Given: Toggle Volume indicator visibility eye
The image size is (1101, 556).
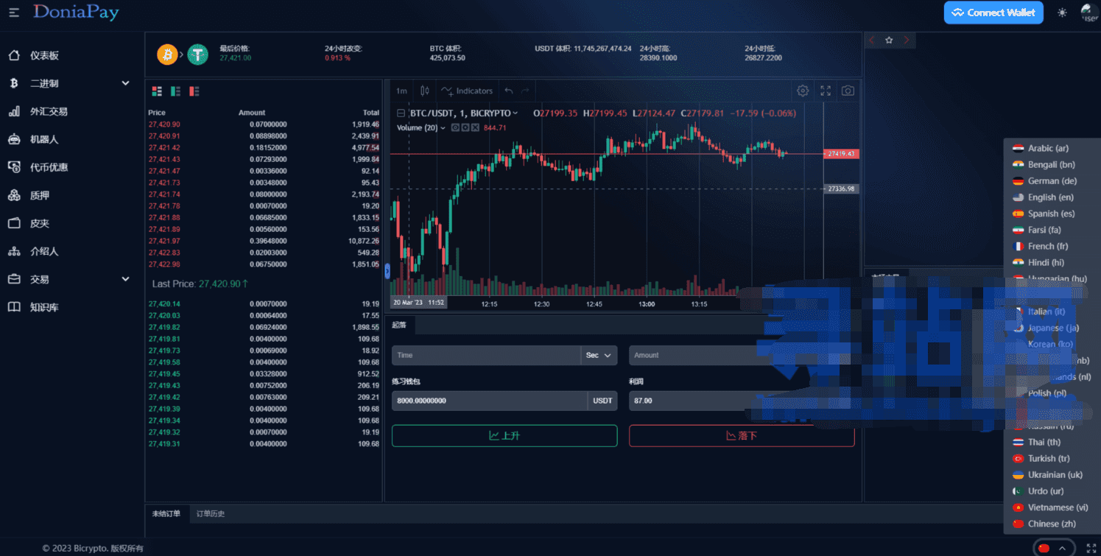Looking at the screenshot, I should pos(456,128).
